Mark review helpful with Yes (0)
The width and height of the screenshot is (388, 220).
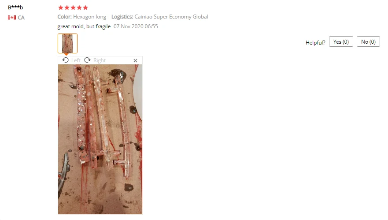pos(341,41)
